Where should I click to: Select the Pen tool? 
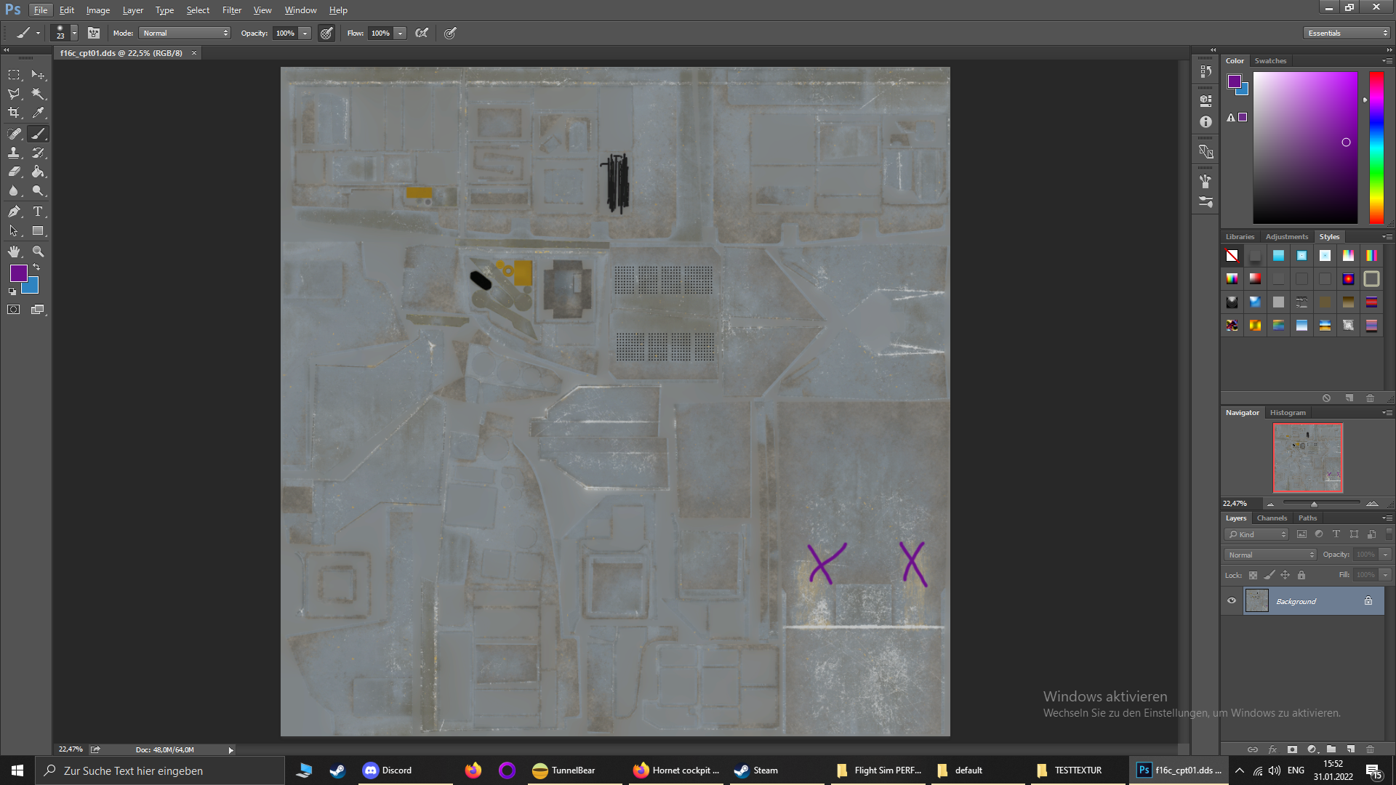coord(14,212)
